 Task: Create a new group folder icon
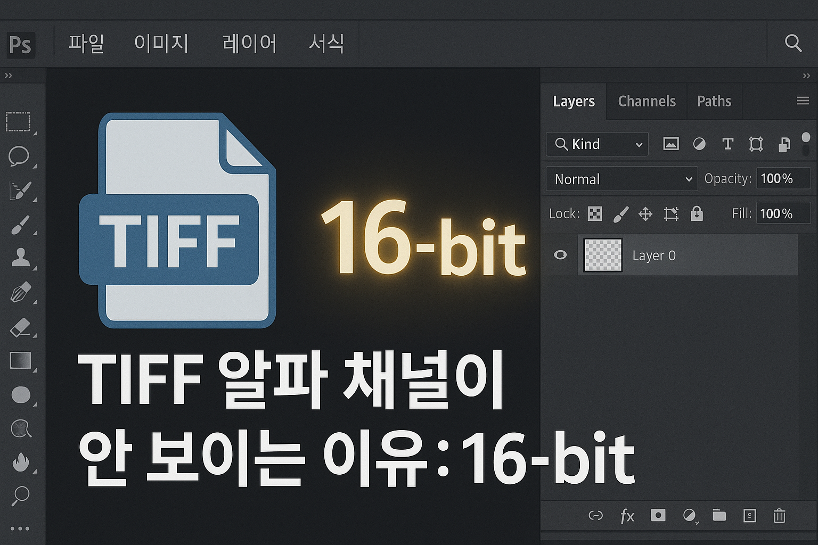(x=719, y=515)
